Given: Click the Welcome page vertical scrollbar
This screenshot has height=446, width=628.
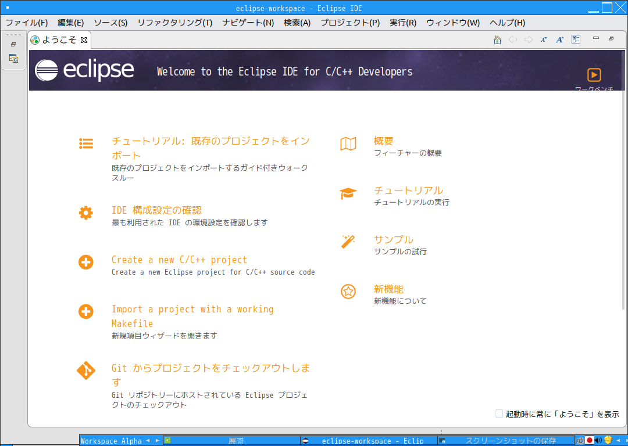Looking at the screenshot, I should (623, 180).
